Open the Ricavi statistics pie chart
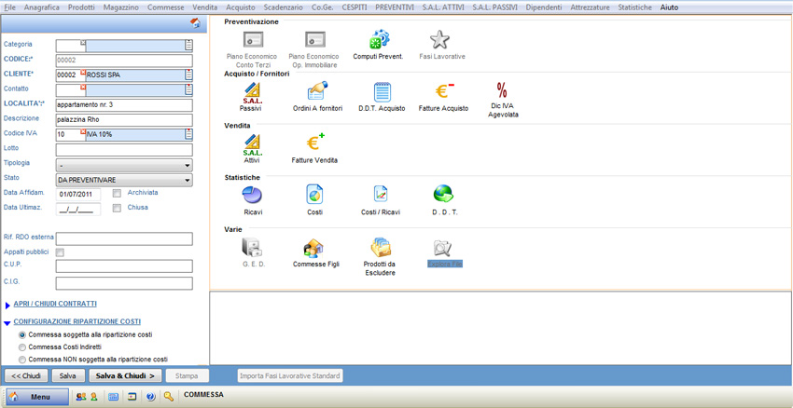Viewport: 793px width, 408px height. point(252,195)
